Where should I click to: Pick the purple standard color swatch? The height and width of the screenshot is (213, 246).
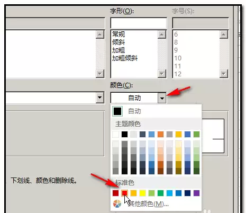pyautogui.click(x=196, y=193)
